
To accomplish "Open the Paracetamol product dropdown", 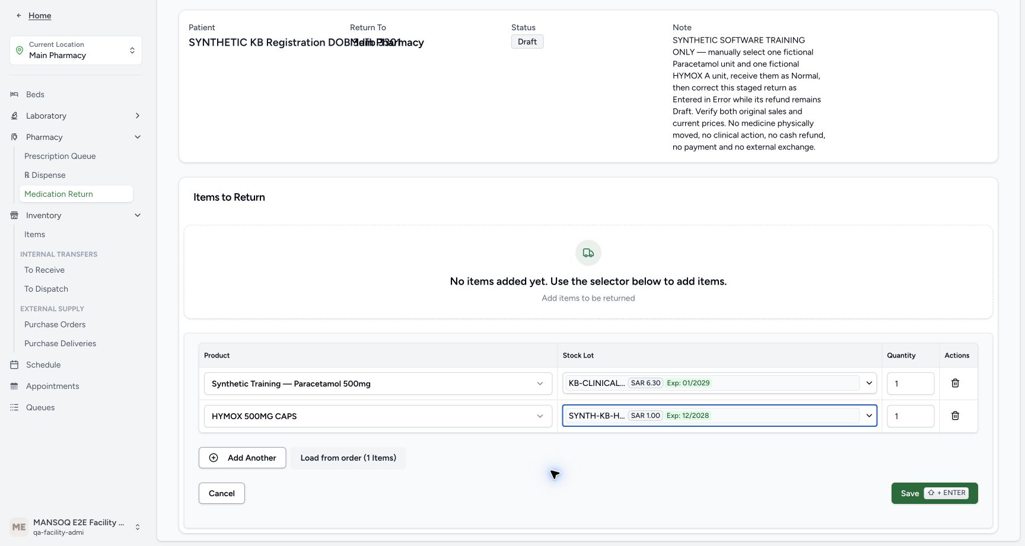I will pyautogui.click(x=378, y=384).
